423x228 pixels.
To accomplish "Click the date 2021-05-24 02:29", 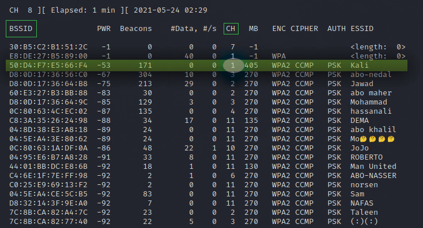I will [171, 10].
